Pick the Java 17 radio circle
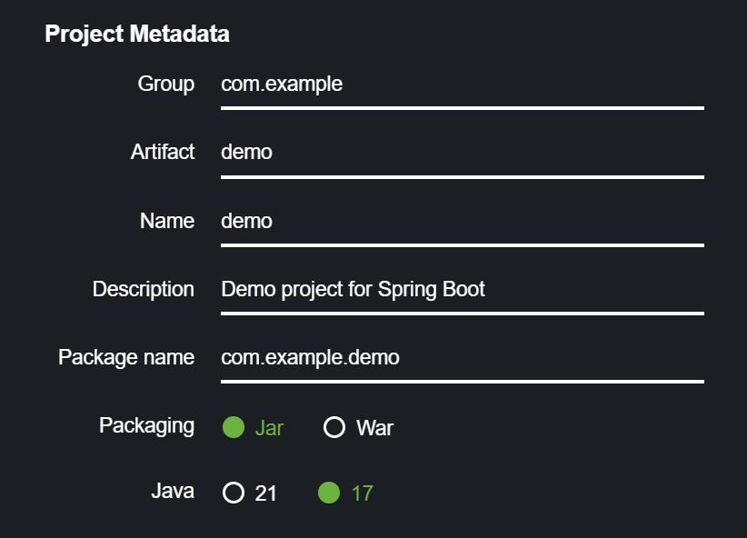747x538 pixels. click(329, 493)
